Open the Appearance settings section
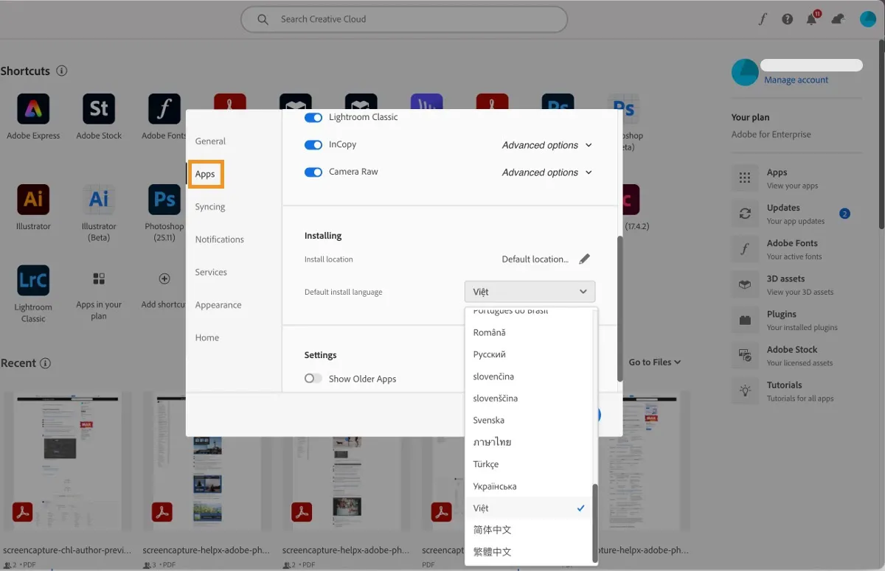The width and height of the screenshot is (885, 571). 218,304
